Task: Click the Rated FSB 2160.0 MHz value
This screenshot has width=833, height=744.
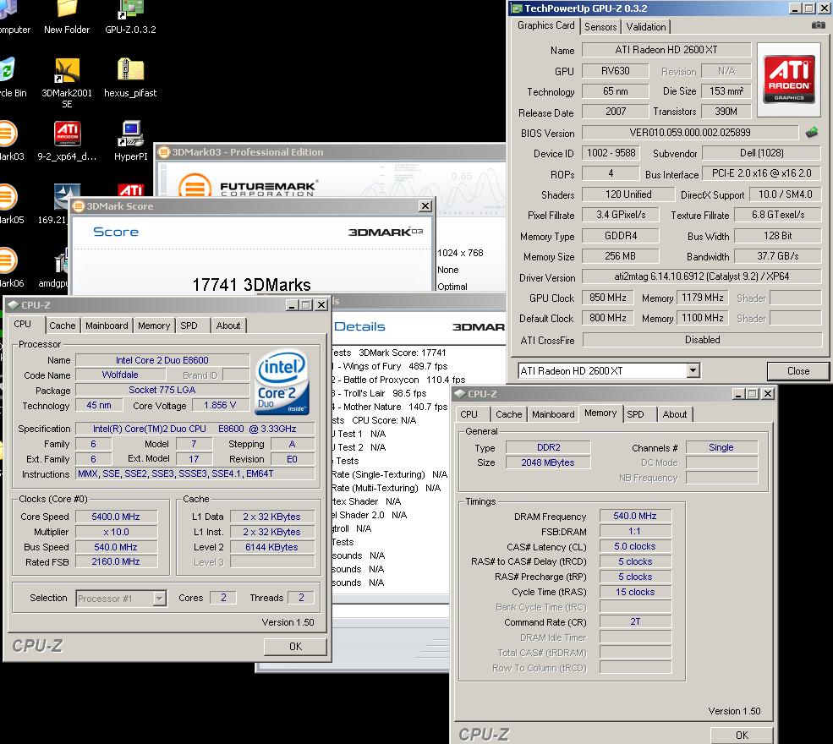Action: coord(116,562)
